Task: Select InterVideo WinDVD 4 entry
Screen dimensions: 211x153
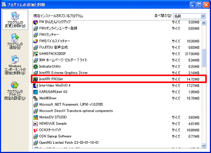Action: pos(117,86)
